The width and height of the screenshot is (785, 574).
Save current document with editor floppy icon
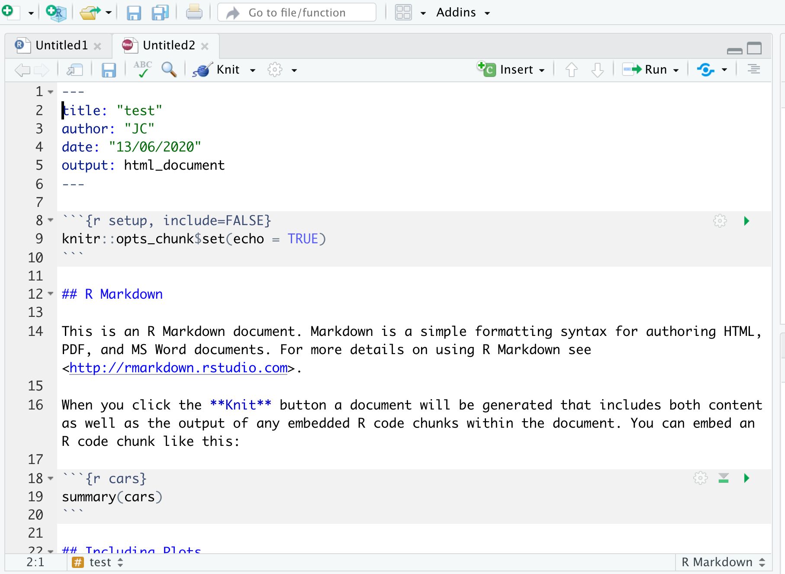[x=109, y=70]
